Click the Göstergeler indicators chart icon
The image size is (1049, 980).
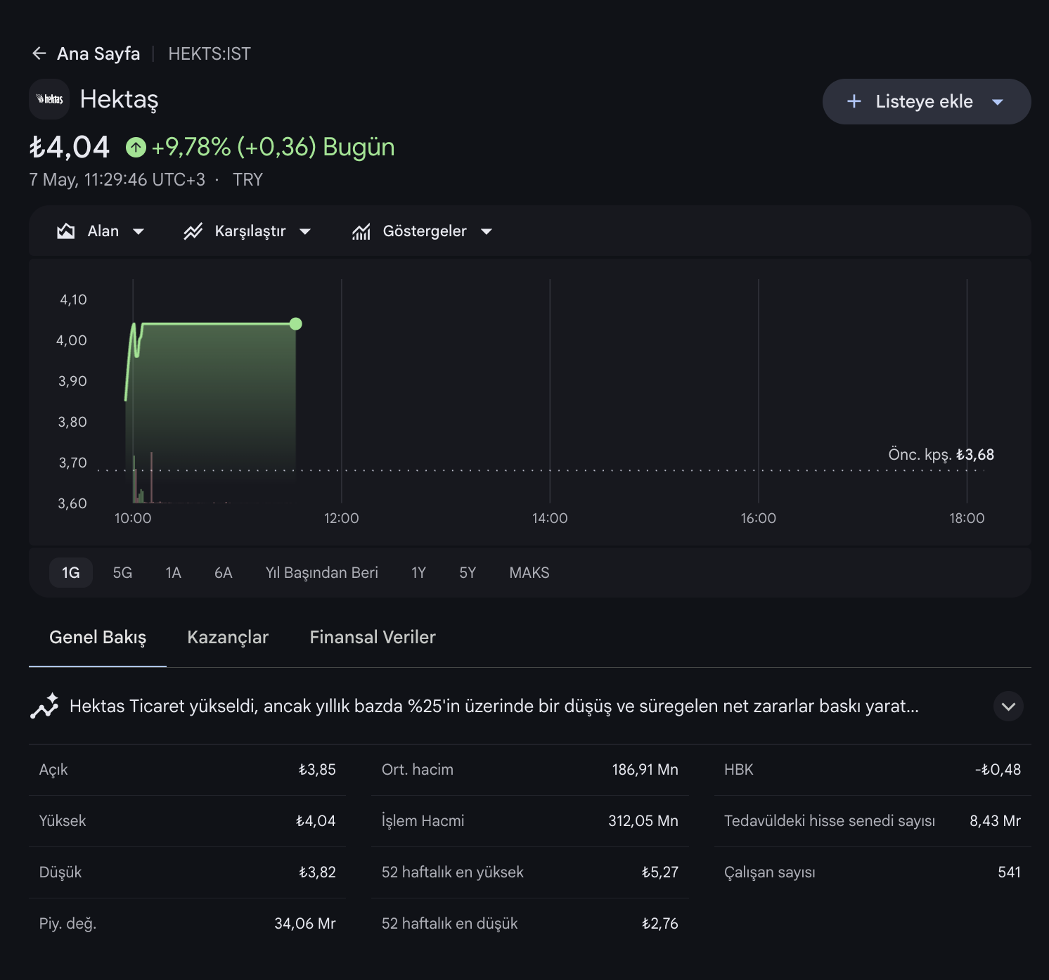click(361, 231)
